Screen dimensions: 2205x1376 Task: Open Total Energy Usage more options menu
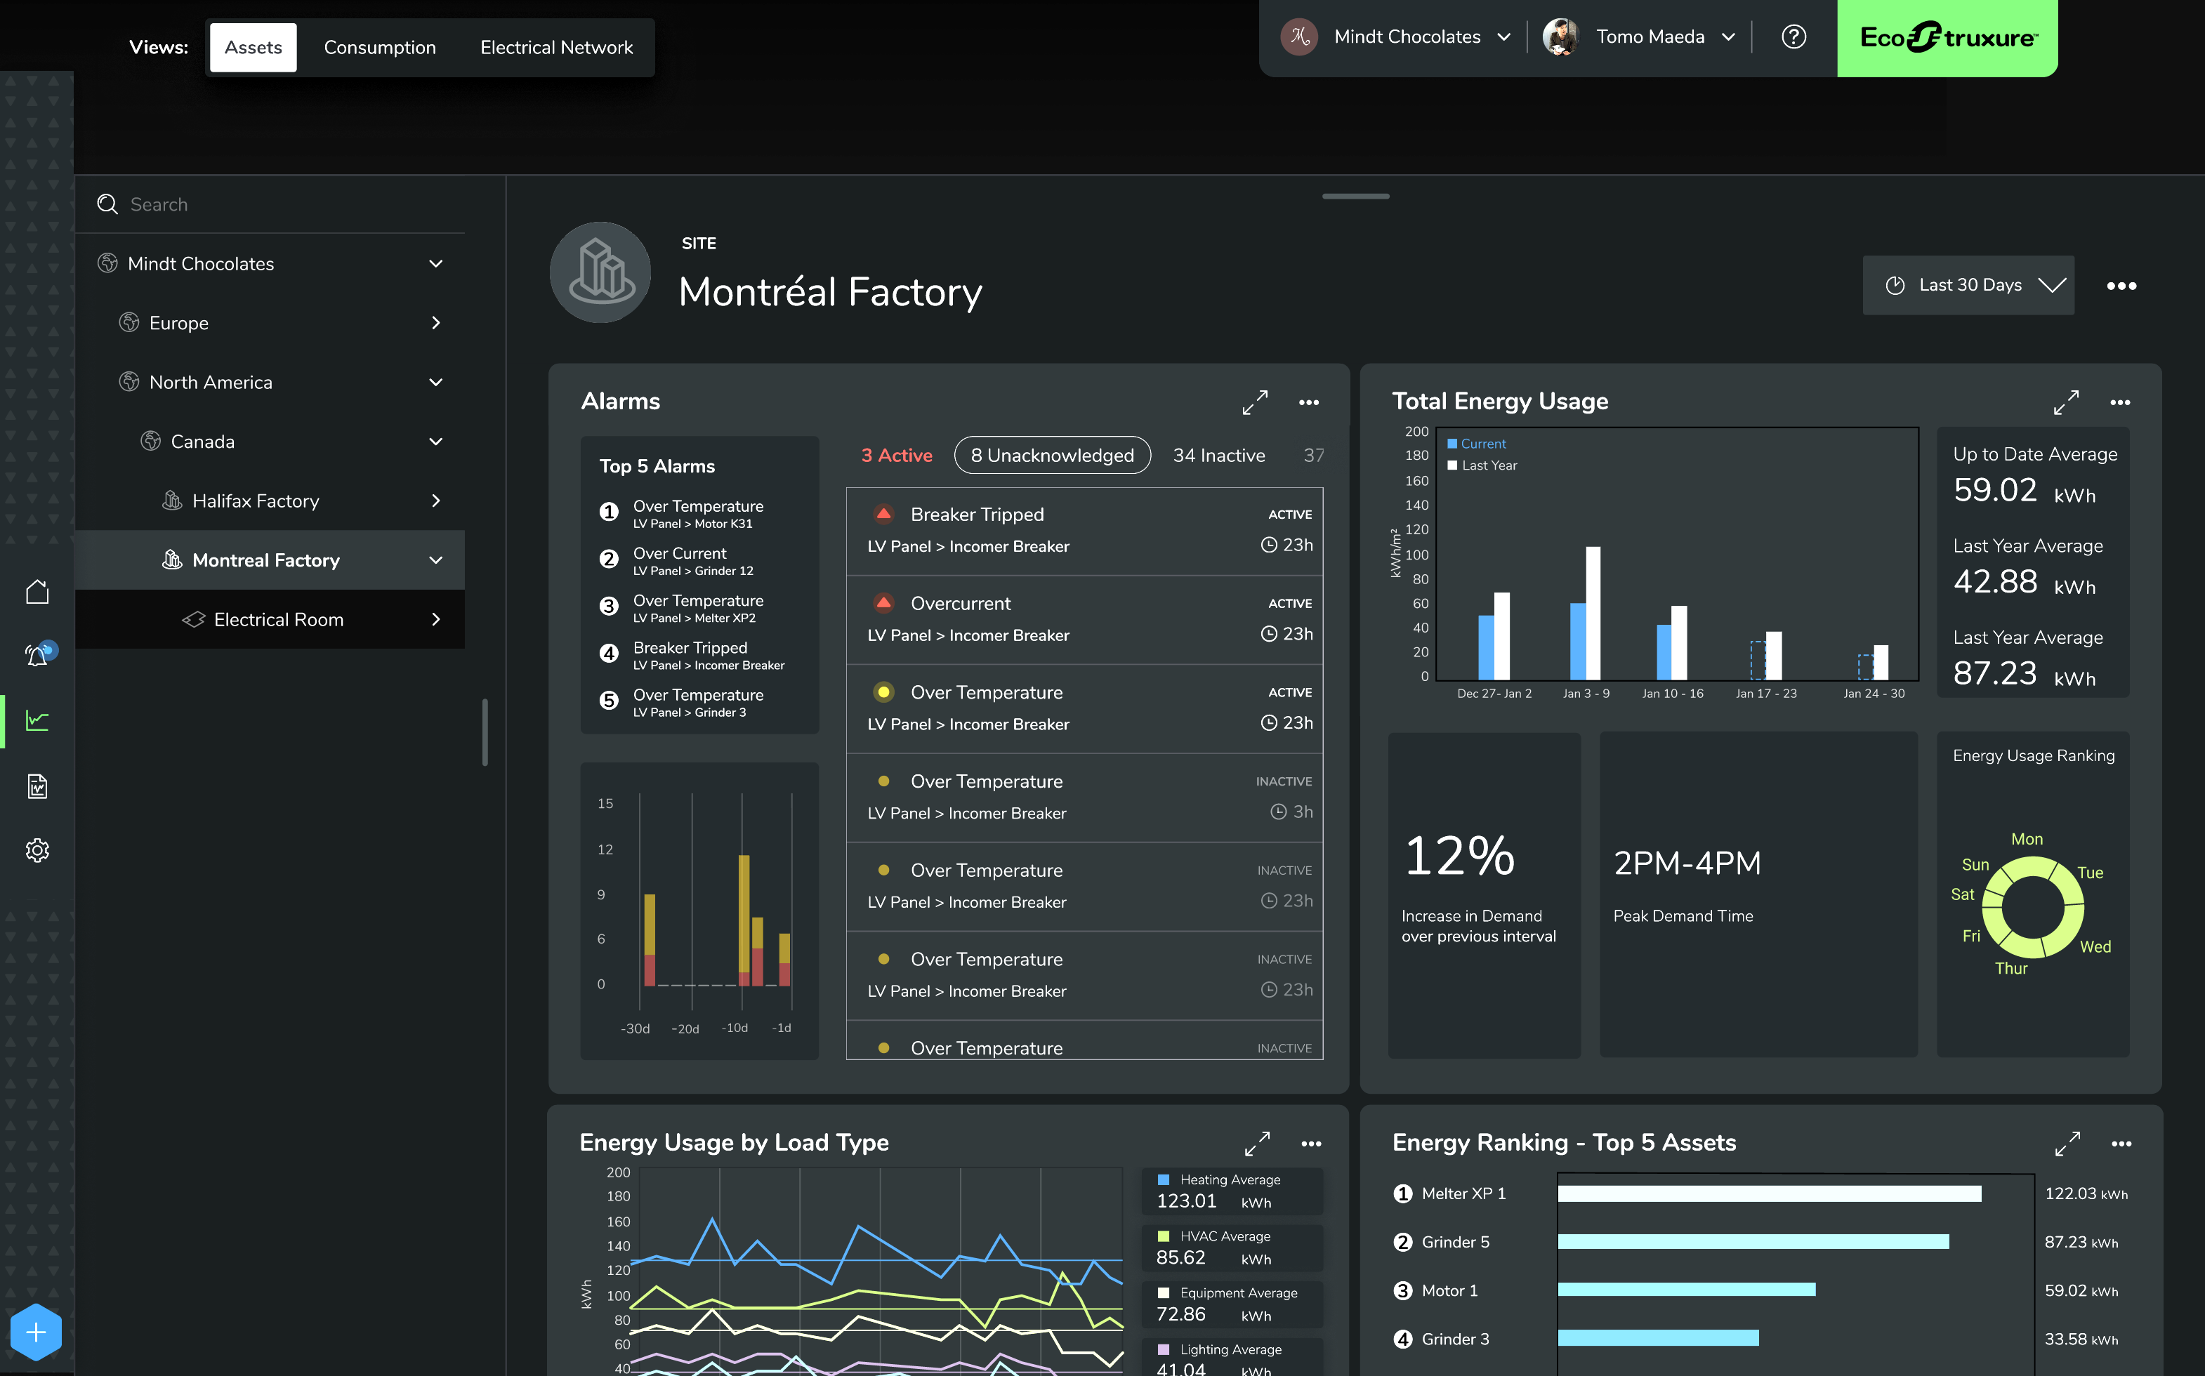click(x=2120, y=402)
